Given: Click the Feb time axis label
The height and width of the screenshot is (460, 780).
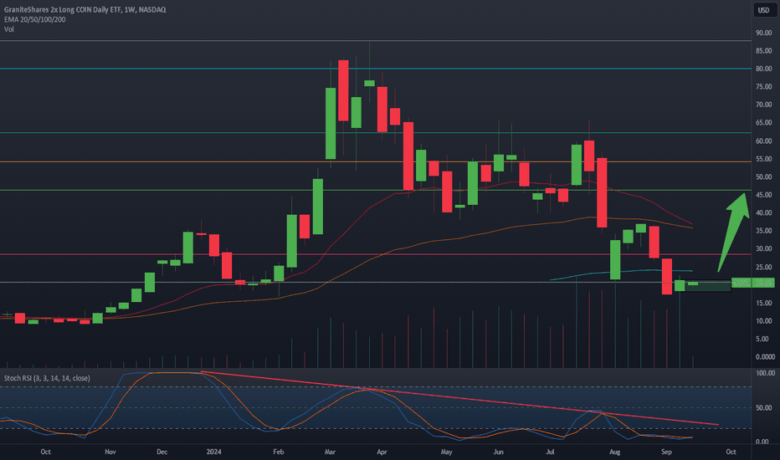Looking at the screenshot, I should pos(279,452).
